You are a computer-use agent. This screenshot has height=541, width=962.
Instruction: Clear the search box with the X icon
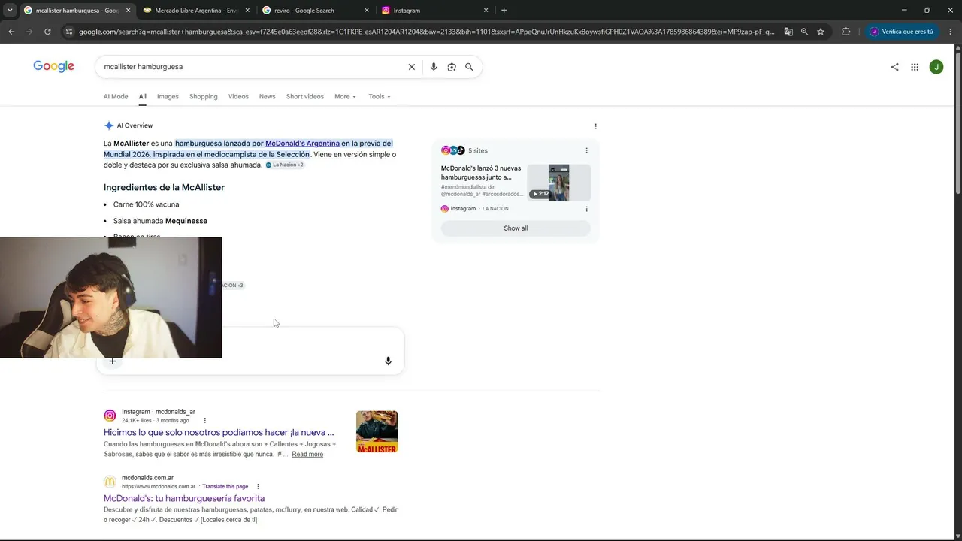[x=411, y=67]
